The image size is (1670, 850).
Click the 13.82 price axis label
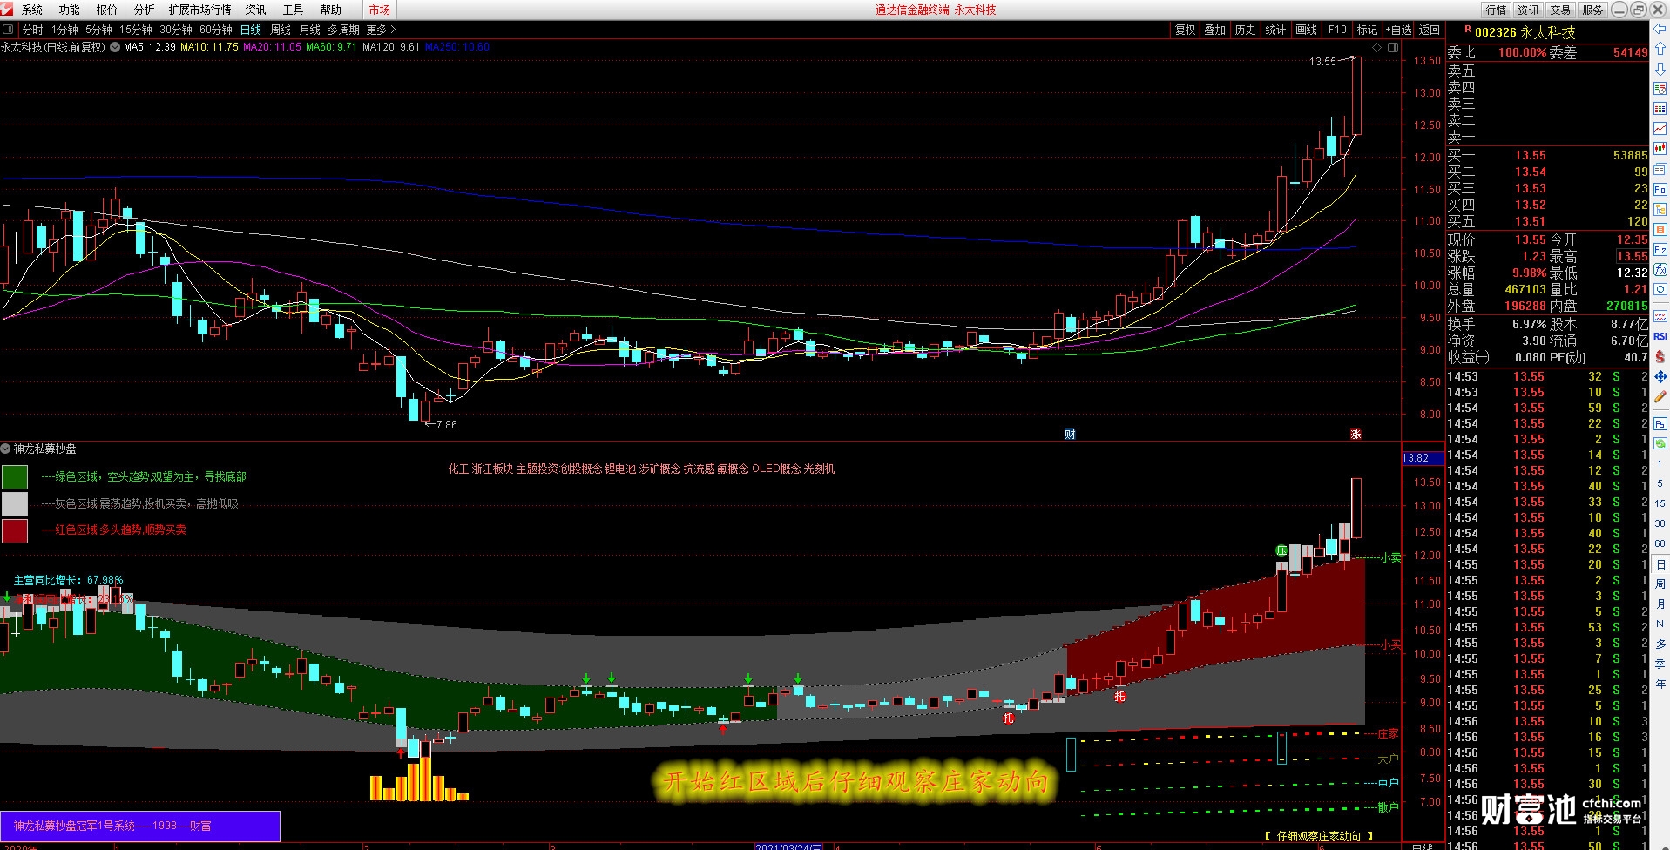(1421, 458)
